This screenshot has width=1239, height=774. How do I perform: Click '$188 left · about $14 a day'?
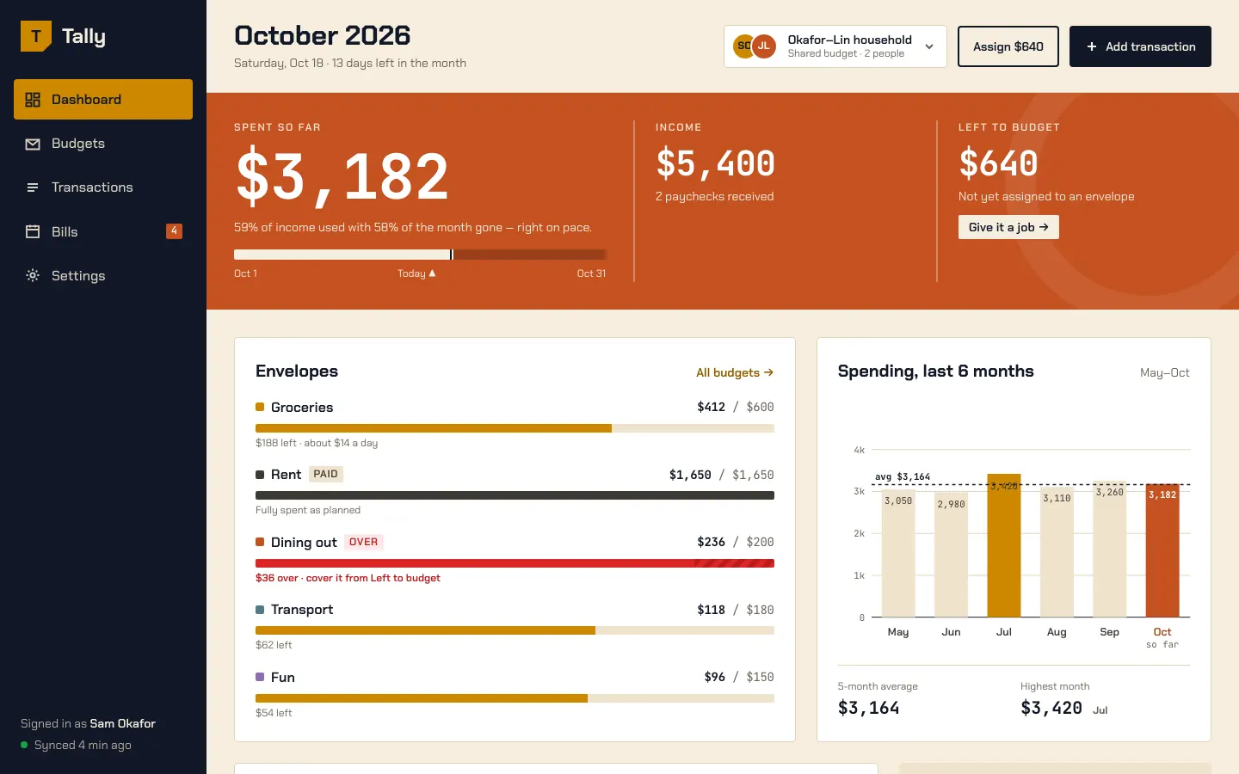click(317, 443)
